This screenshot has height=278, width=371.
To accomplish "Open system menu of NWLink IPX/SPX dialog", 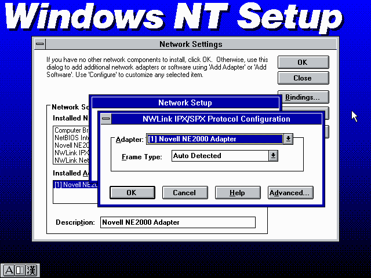I will pos(106,119).
